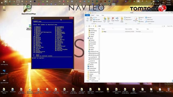Expand the New item dropdown
173x97 pixels.
[x=128, y=18]
